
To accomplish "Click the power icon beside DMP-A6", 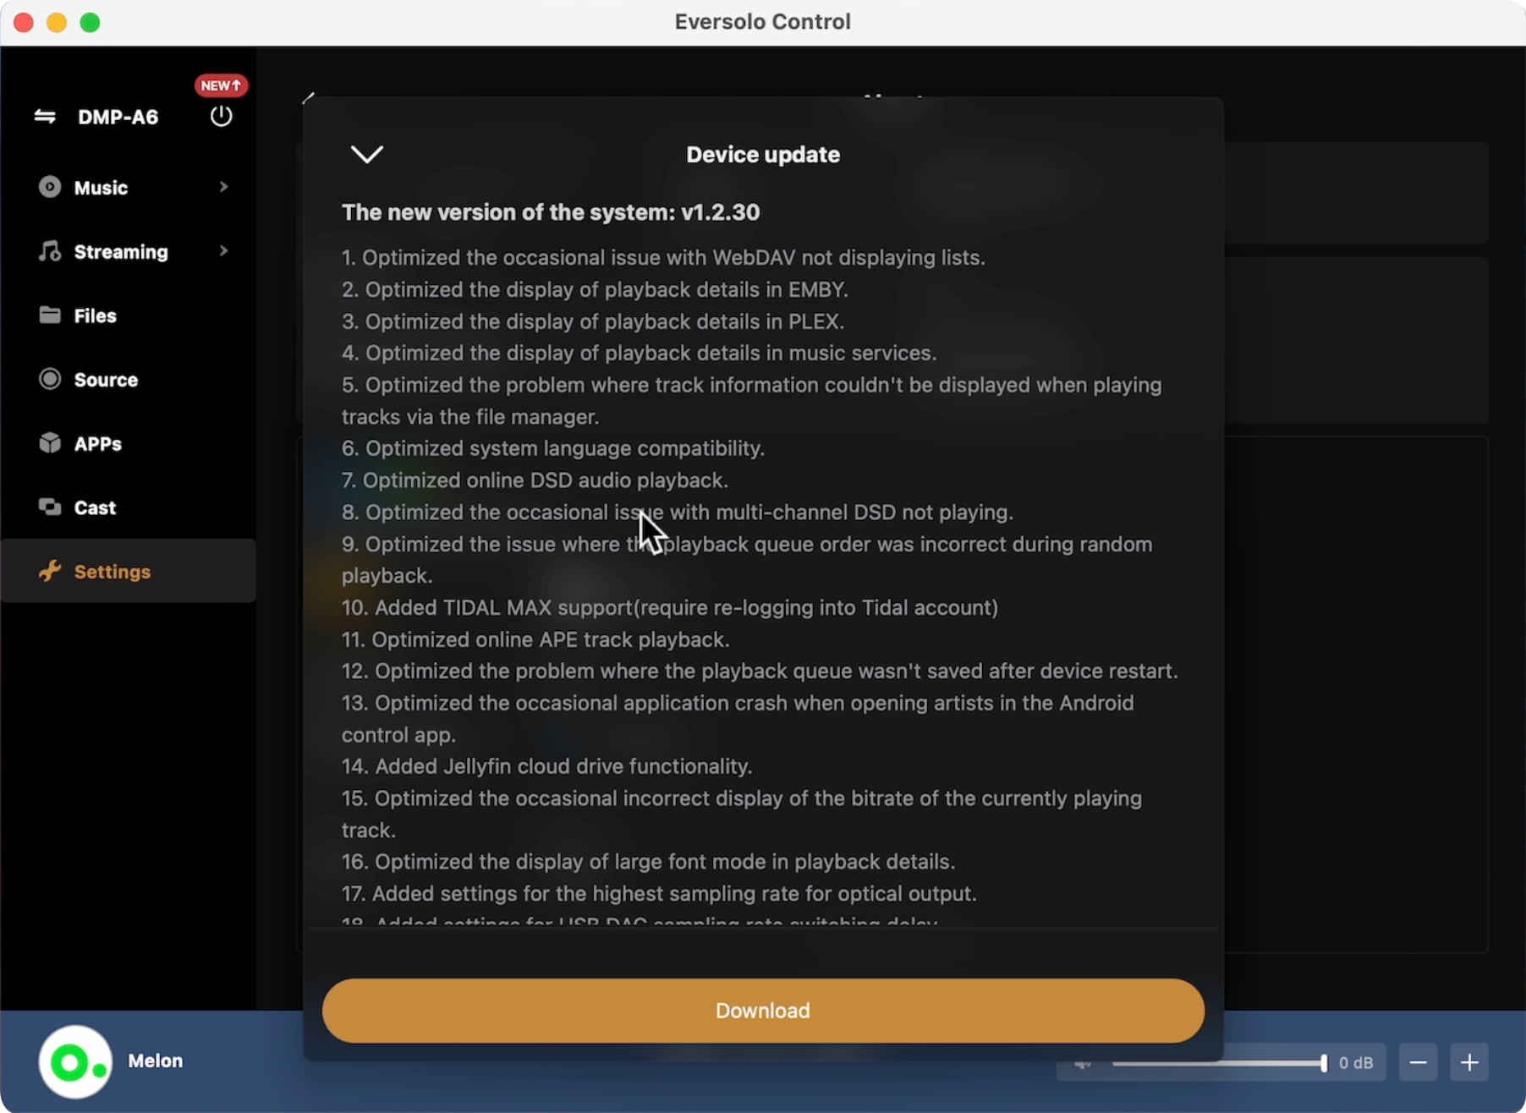I will click(222, 116).
